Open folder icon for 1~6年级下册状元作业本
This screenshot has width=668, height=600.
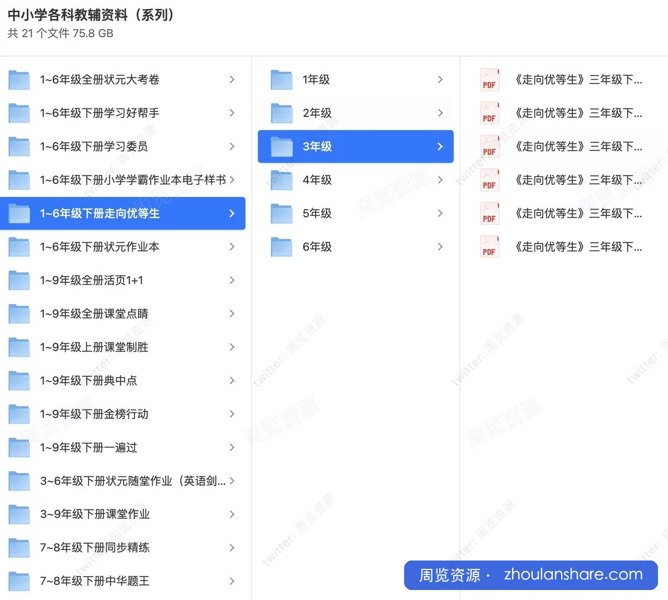tap(19, 247)
